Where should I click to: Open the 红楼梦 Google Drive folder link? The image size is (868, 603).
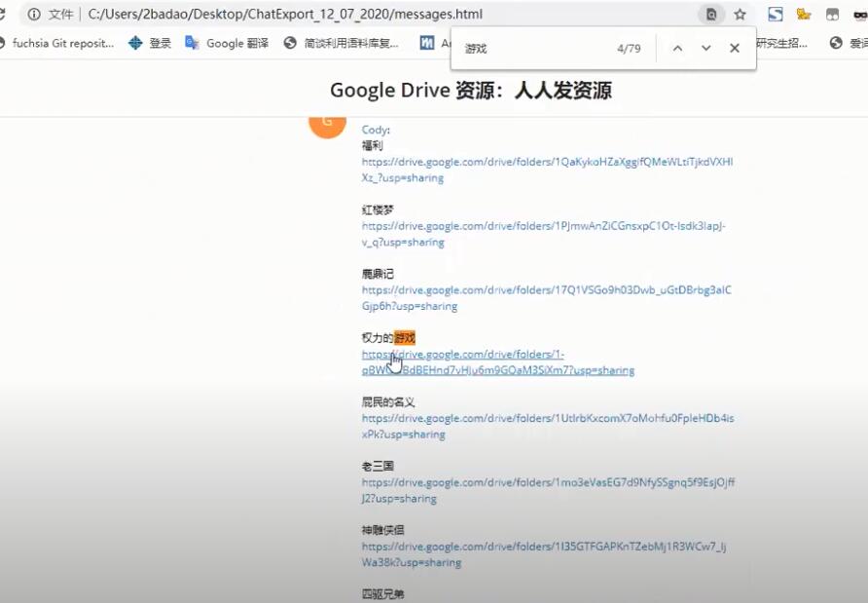(544, 234)
